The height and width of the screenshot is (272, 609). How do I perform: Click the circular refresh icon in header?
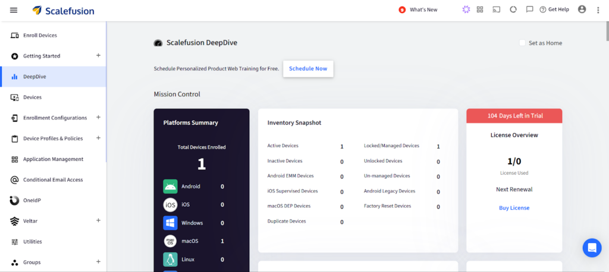point(513,10)
